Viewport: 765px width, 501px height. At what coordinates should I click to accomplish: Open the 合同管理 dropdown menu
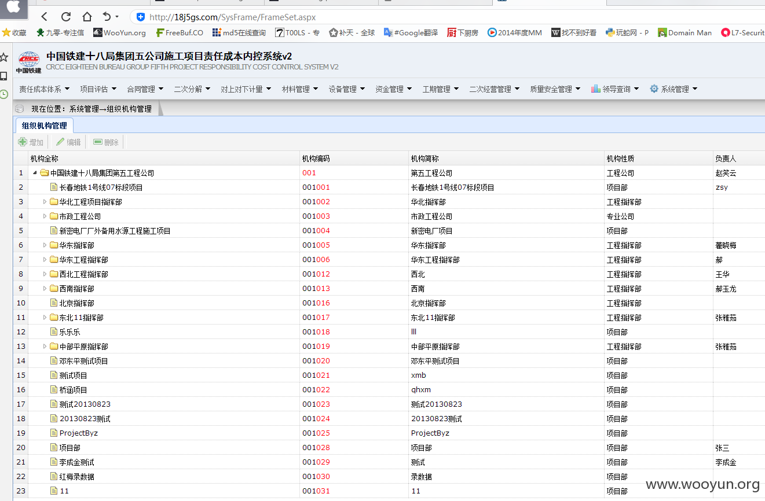[145, 89]
